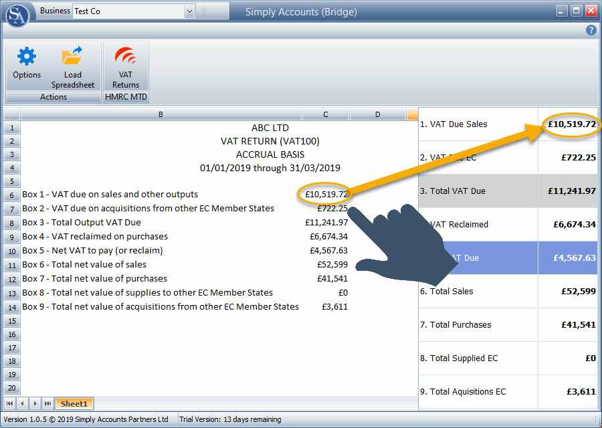The height and width of the screenshot is (428, 602).
Task: Click next sheet arrow button
Action: (35, 403)
